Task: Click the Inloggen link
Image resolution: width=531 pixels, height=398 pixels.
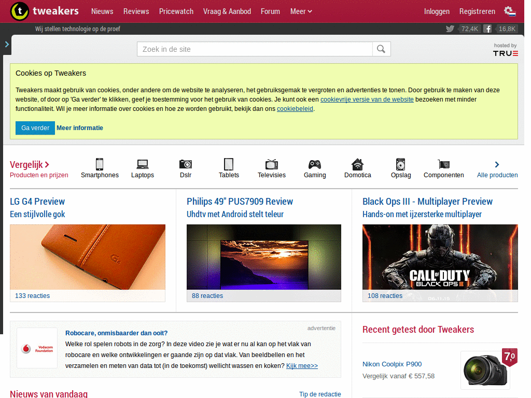Action: (x=437, y=11)
